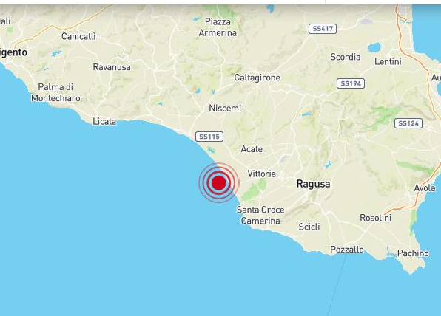Click the Pachino town label
Screen dimensions: 441x316
413,253
